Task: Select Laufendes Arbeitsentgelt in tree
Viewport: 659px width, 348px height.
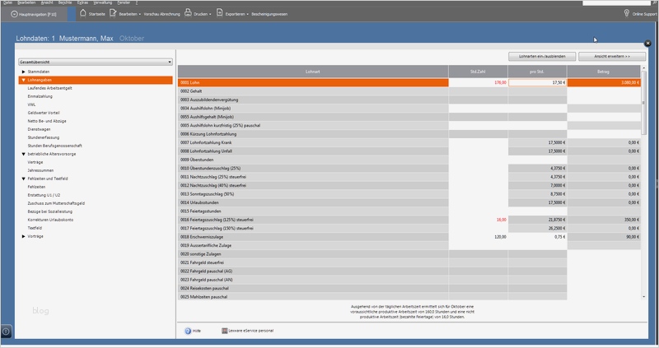Action: coord(49,88)
